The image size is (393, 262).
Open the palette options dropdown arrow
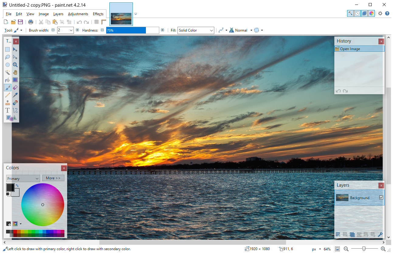(x=20, y=224)
